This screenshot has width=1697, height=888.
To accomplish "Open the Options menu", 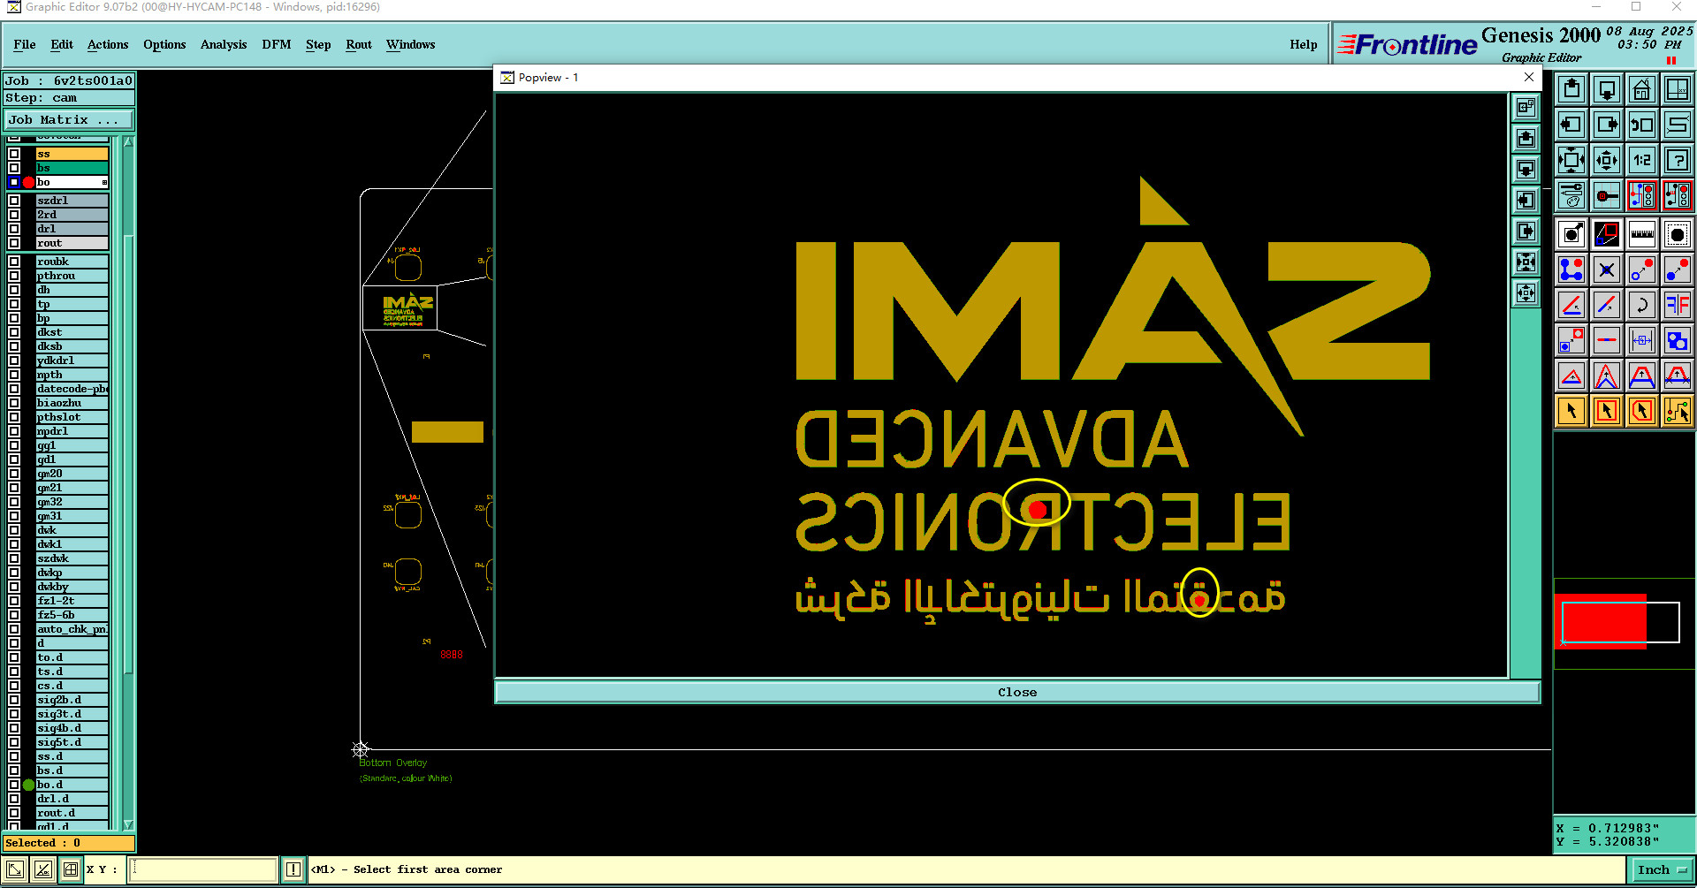I will [x=164, y=44].
